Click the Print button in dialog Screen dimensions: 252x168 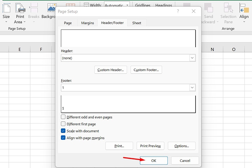coord(119,146)
